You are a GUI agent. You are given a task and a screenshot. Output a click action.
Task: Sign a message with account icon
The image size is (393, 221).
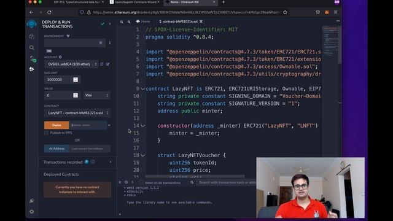coord(108,64)
